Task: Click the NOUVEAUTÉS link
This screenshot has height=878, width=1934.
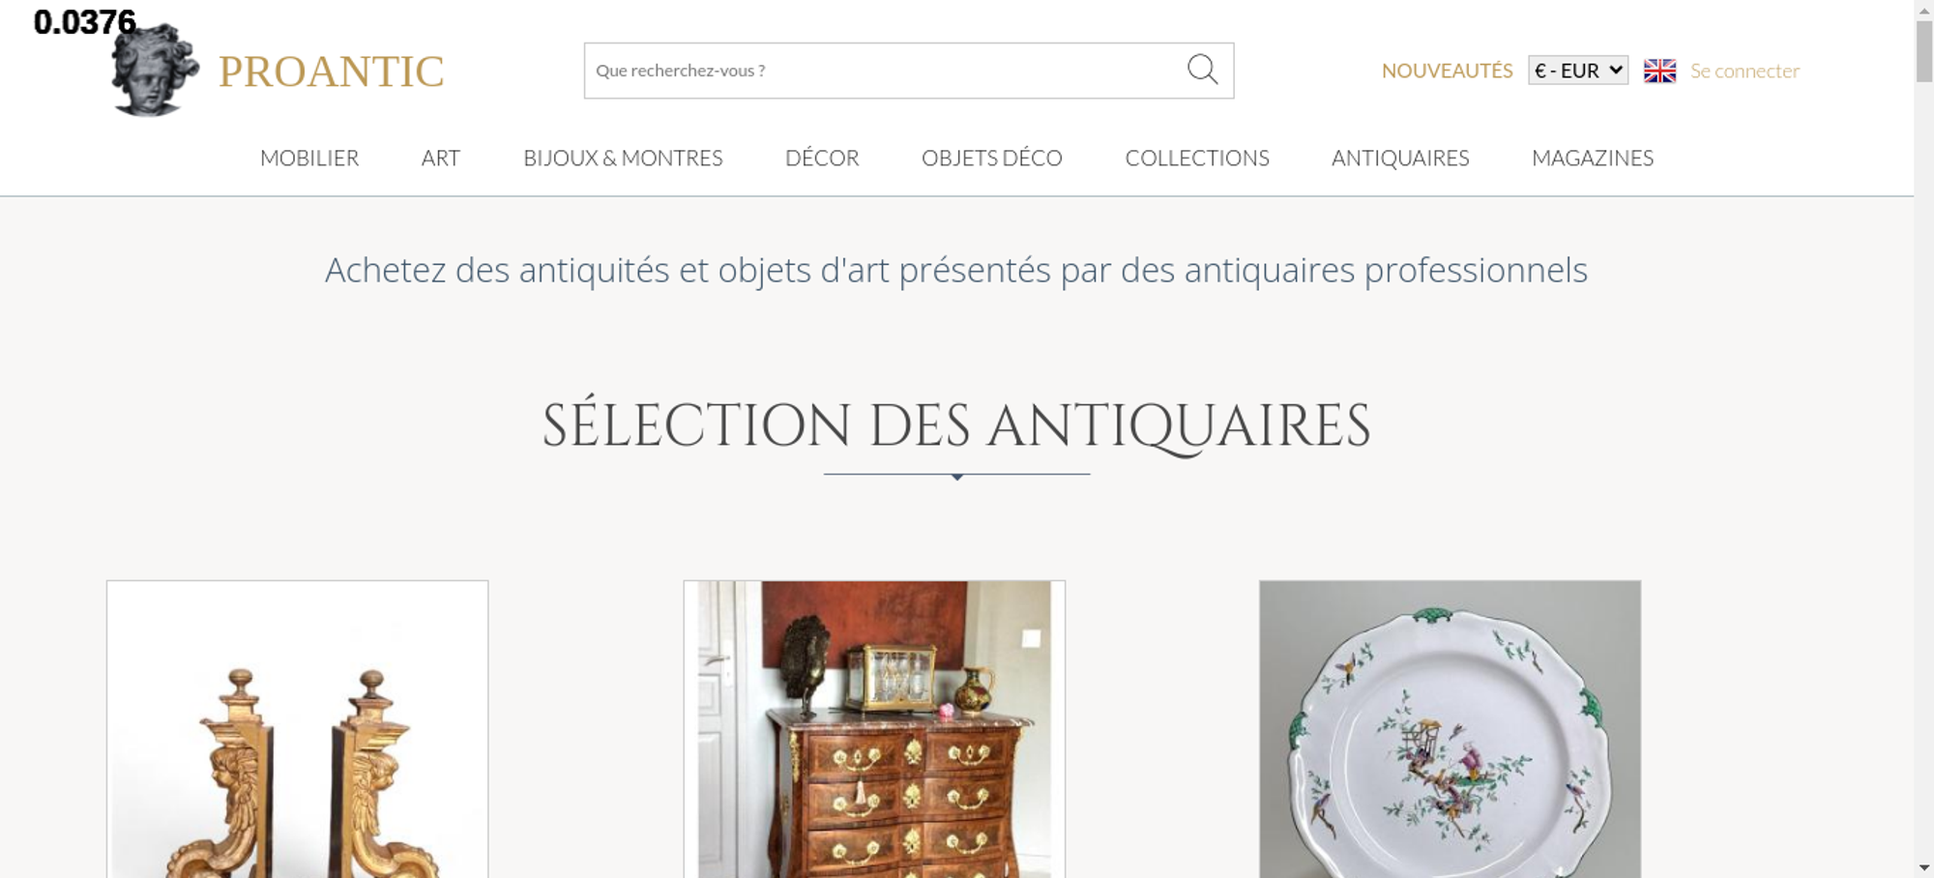Action: [1447, 71]
